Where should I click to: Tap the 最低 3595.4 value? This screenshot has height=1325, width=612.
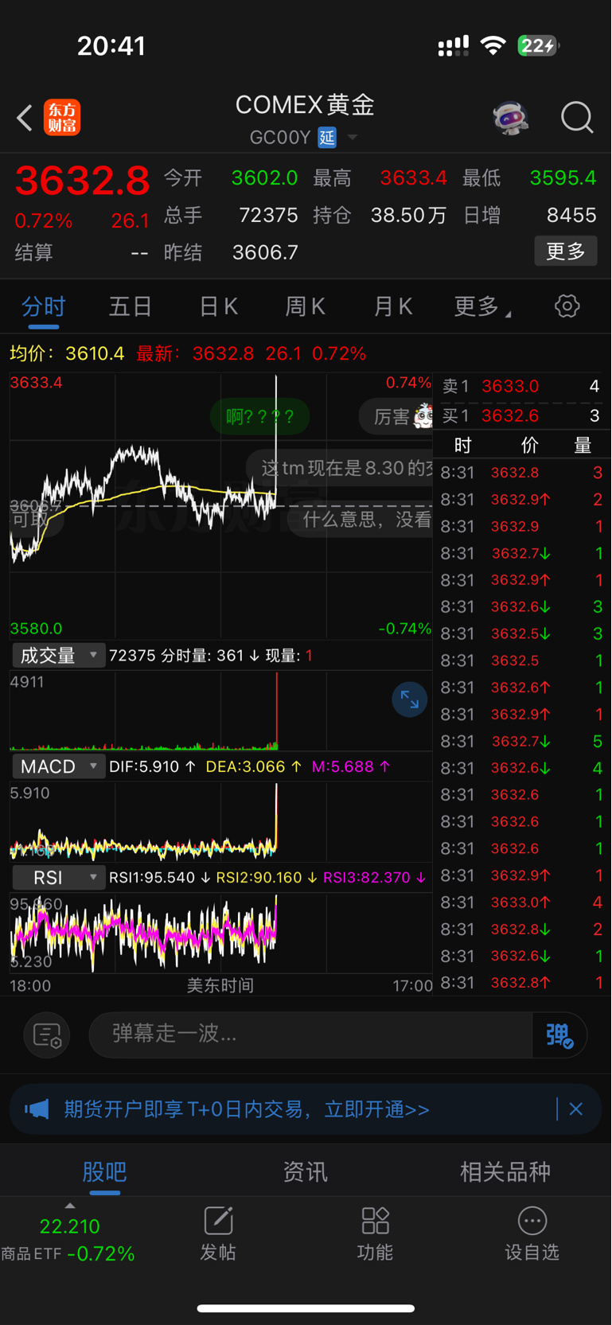coord(563,177)
